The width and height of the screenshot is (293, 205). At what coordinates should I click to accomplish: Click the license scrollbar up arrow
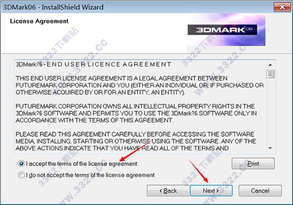point(270,65)
